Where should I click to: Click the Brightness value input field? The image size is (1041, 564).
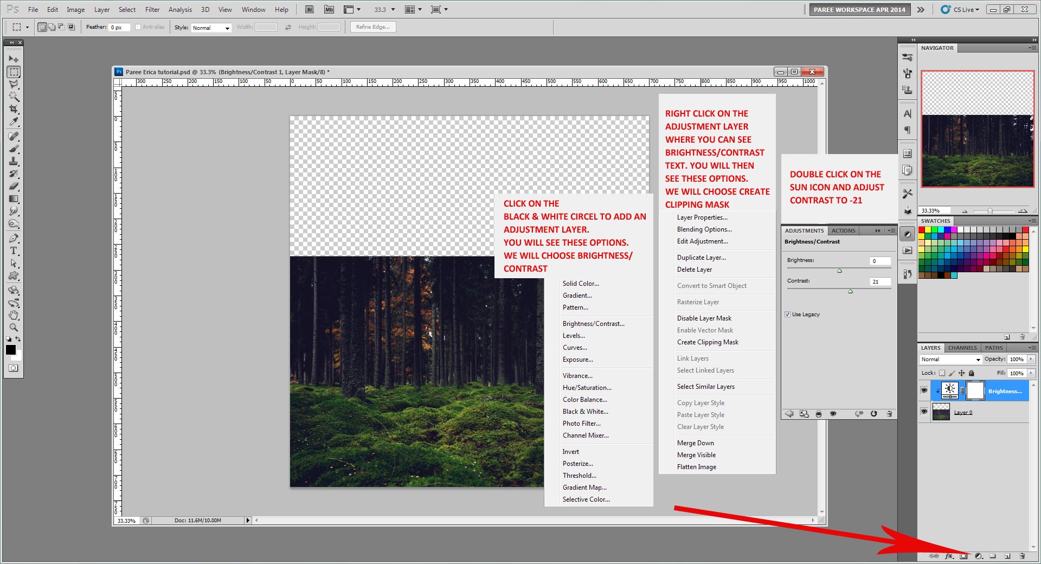point(880,261)
